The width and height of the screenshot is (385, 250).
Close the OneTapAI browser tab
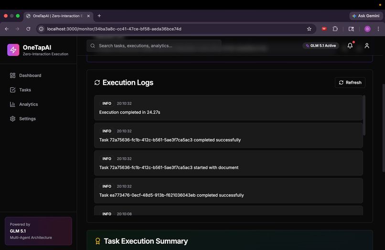(x=88, y=16)
